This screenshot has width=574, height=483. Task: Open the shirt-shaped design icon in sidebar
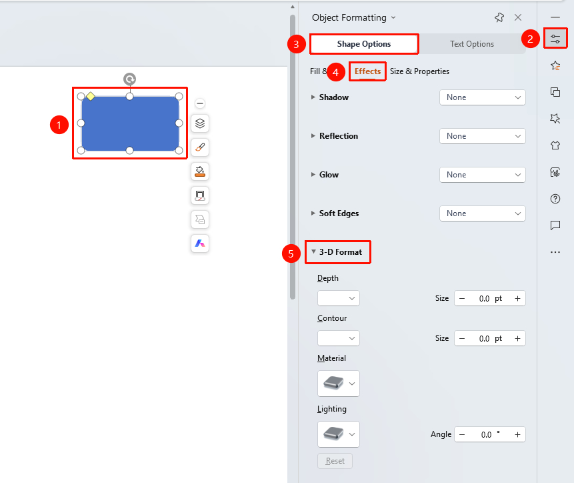coord(555,145)
